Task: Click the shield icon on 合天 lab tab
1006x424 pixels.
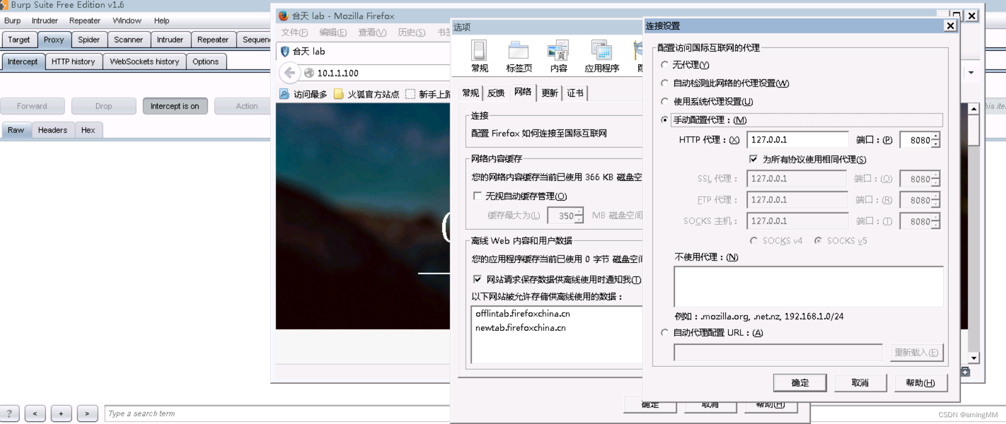Action: 285,51
